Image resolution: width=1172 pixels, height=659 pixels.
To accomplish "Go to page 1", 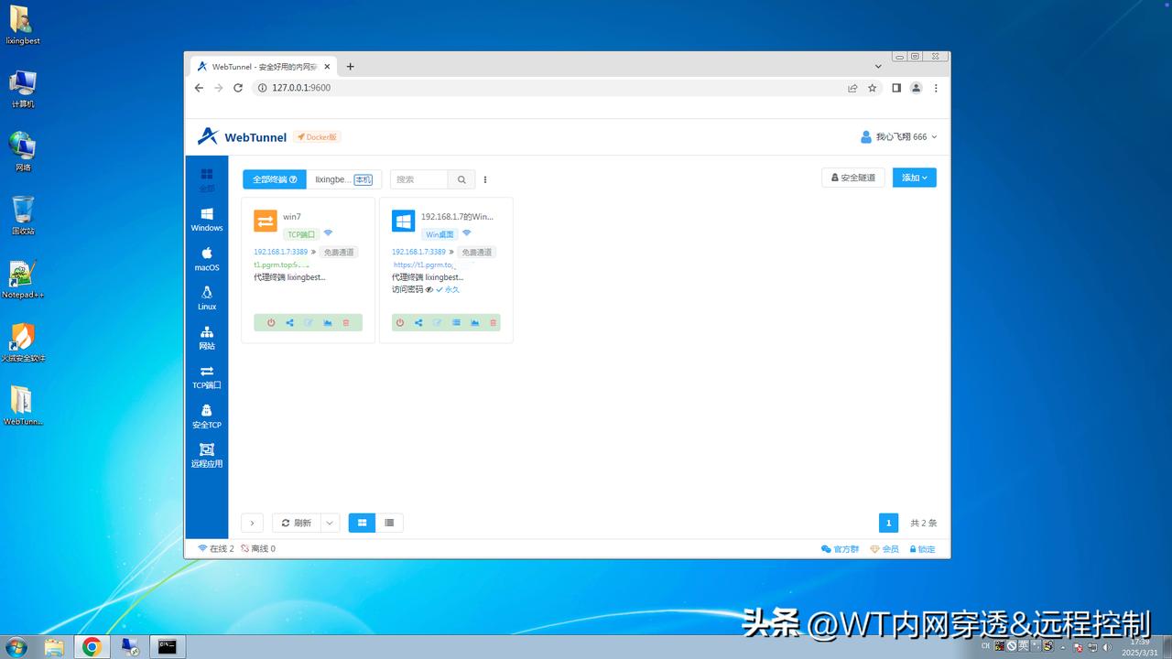I will click(888, 523).
